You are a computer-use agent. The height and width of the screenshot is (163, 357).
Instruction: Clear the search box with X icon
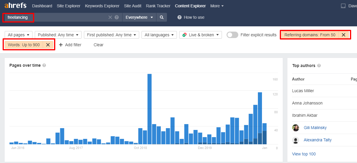tap(110, 17)
